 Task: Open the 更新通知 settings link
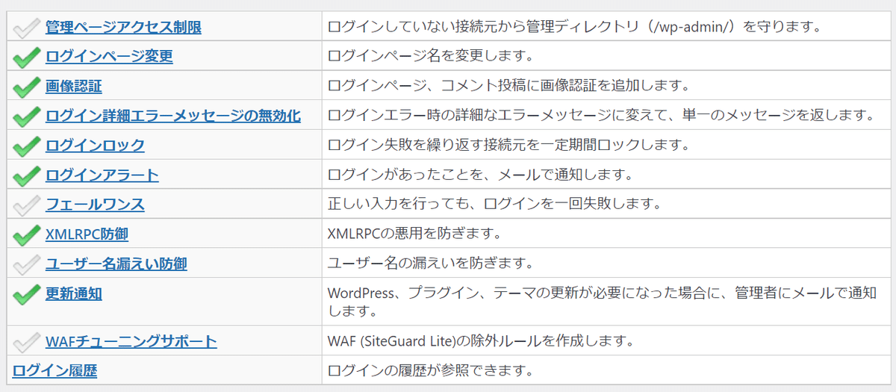[74, 293]
